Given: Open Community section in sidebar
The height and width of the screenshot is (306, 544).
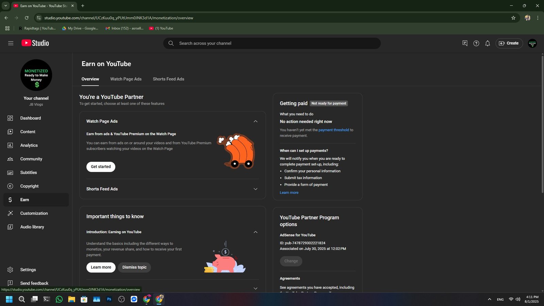Looking at the screenshot, I should coord(36,159).
